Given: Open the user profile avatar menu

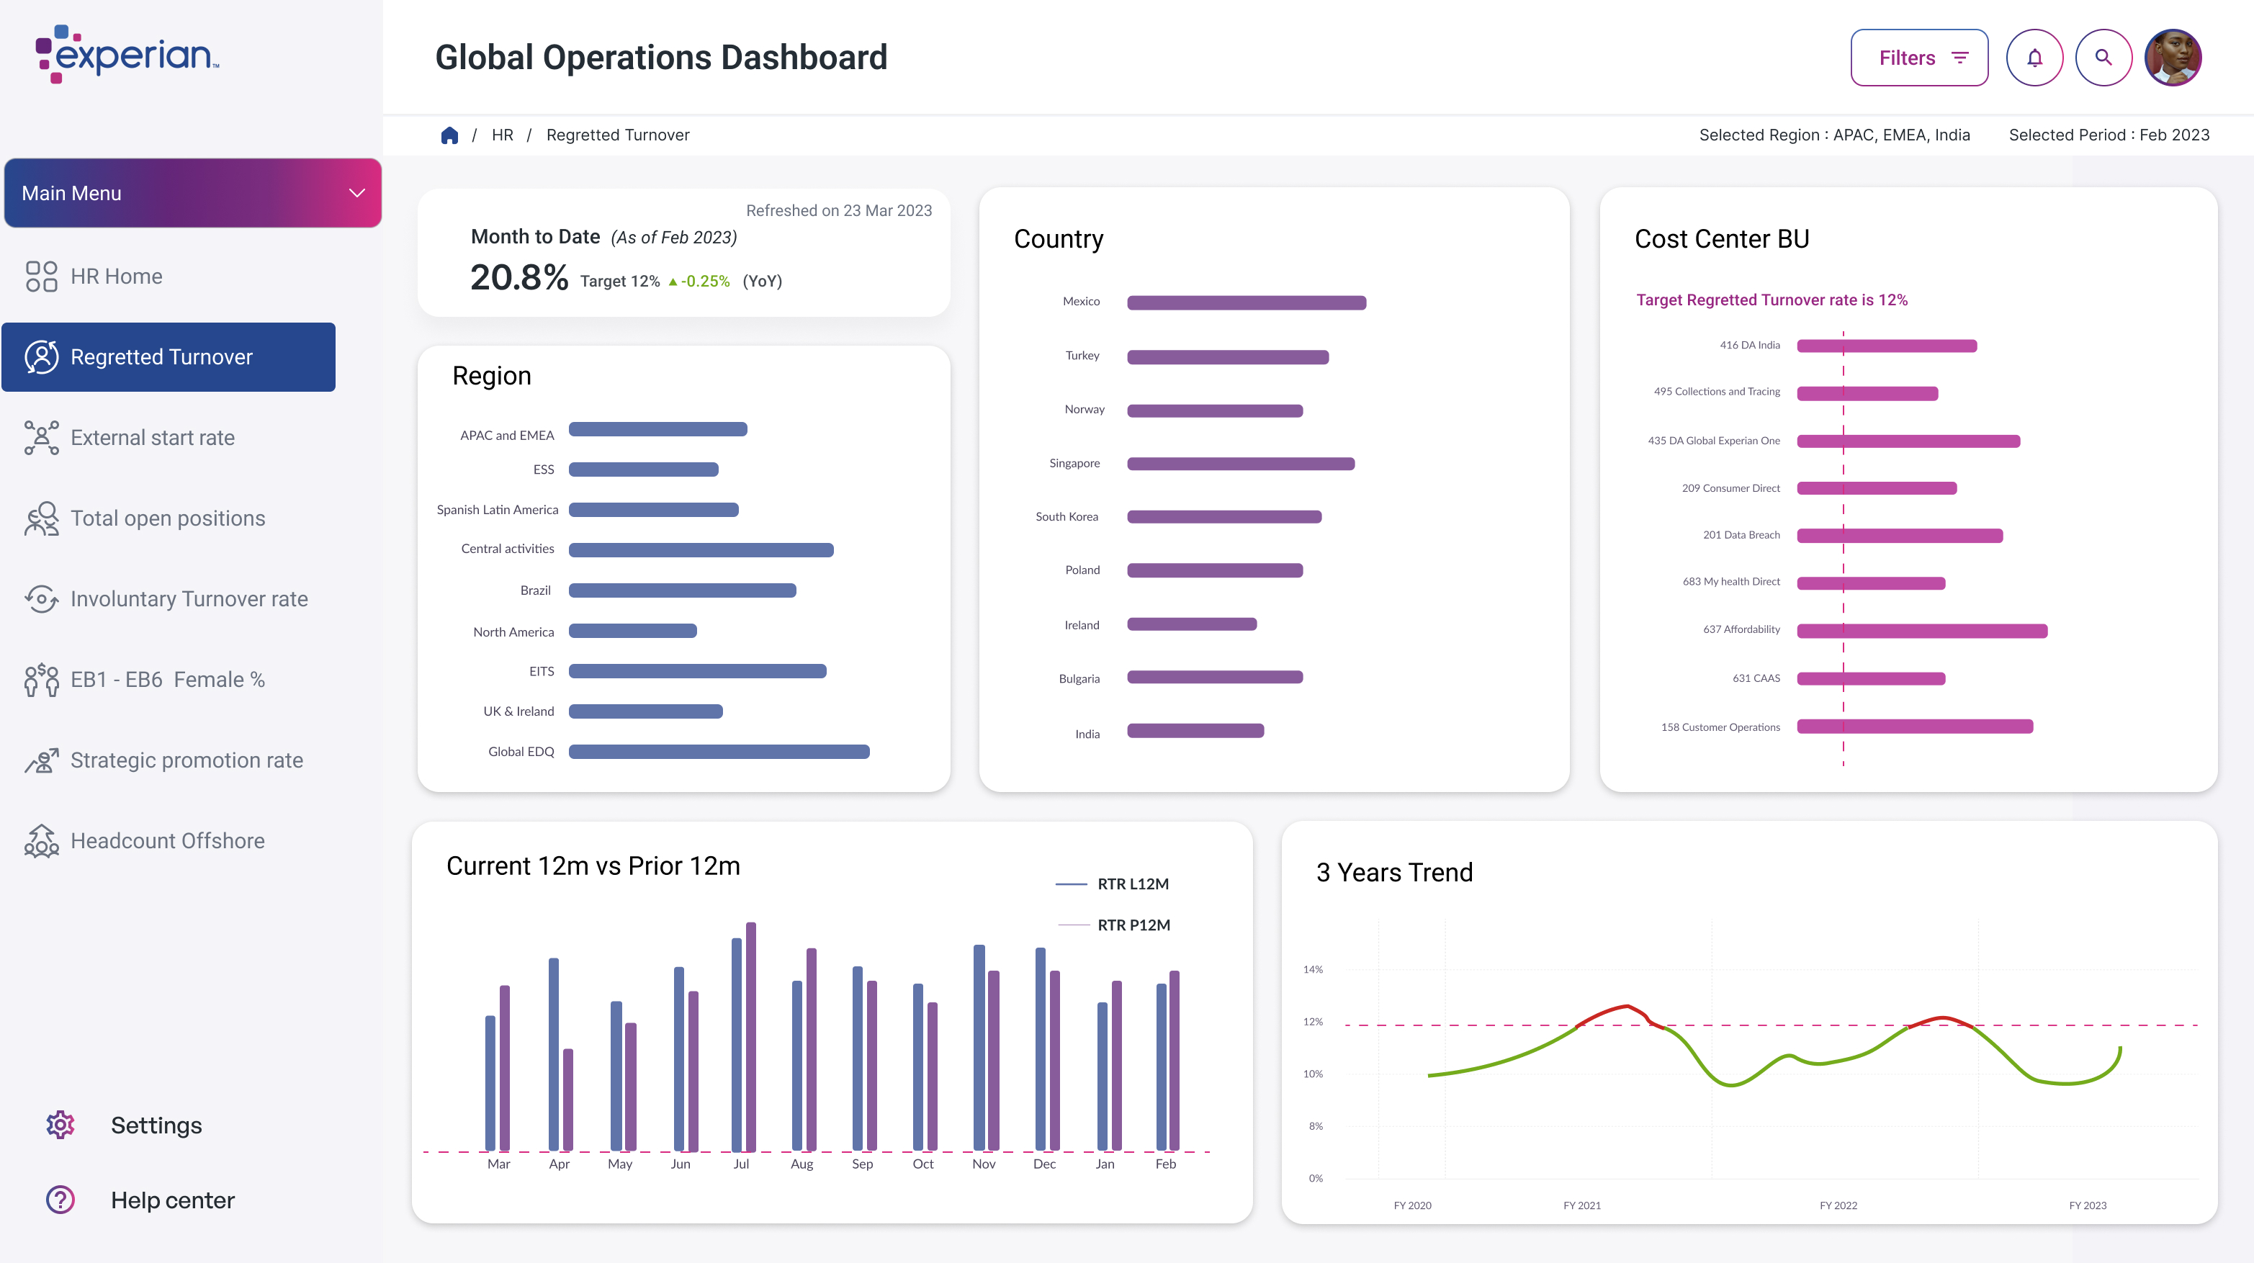Looking at the screenshot, I should tap(2173, 58).
